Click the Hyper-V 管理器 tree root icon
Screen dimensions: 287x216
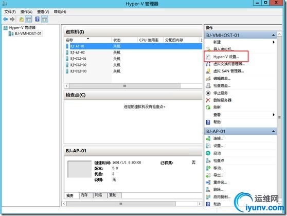[x=6, y=28]
